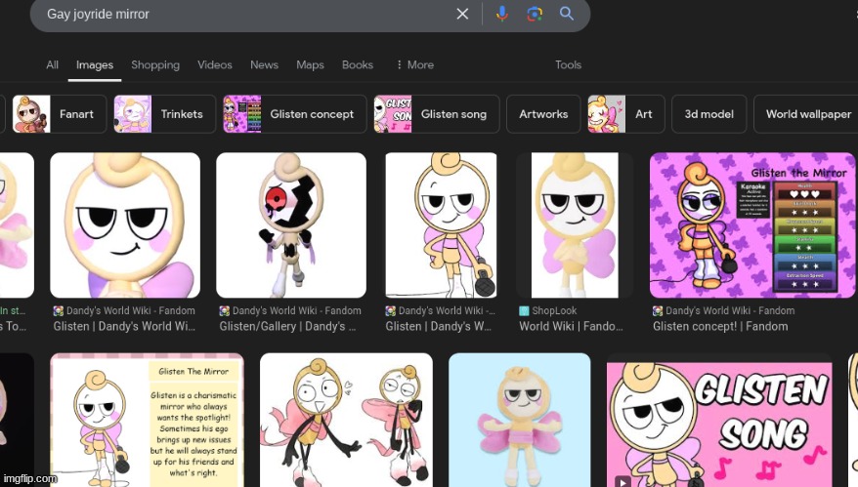The height and width of the screenshot is (487, 858).
Task: Clear the search box text
Action: [x=462, y=14]
